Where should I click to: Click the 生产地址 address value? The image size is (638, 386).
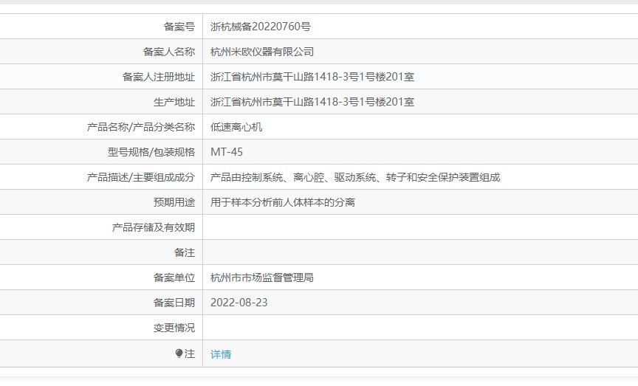[312, 102]
